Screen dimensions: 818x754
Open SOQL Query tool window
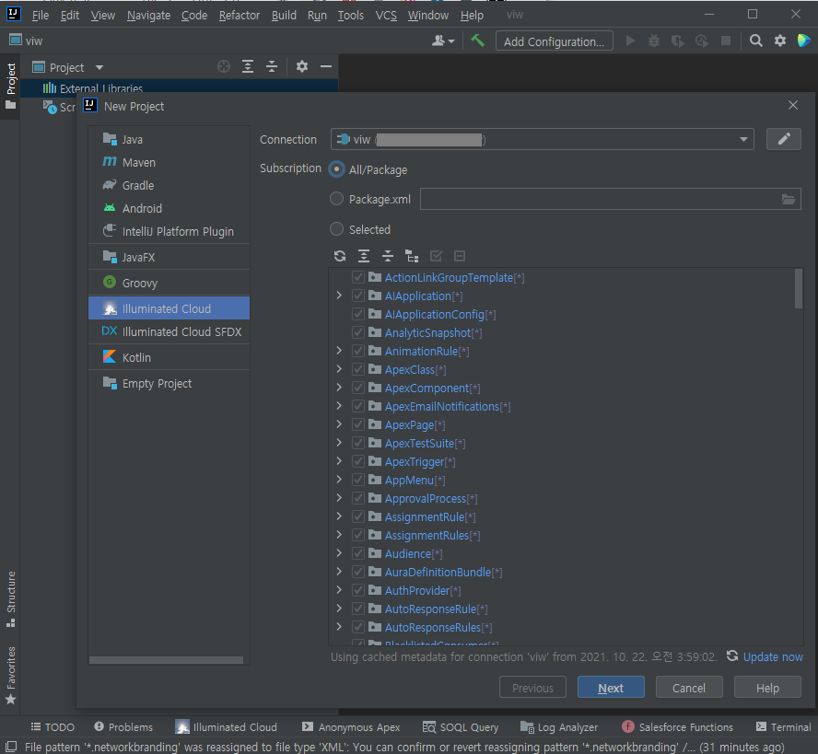click(x=461, y=727)
